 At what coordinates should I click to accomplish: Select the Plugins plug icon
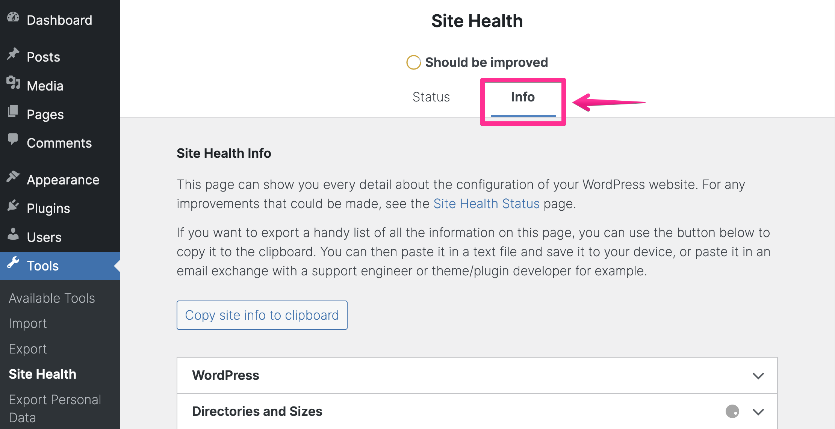[13, 205]
